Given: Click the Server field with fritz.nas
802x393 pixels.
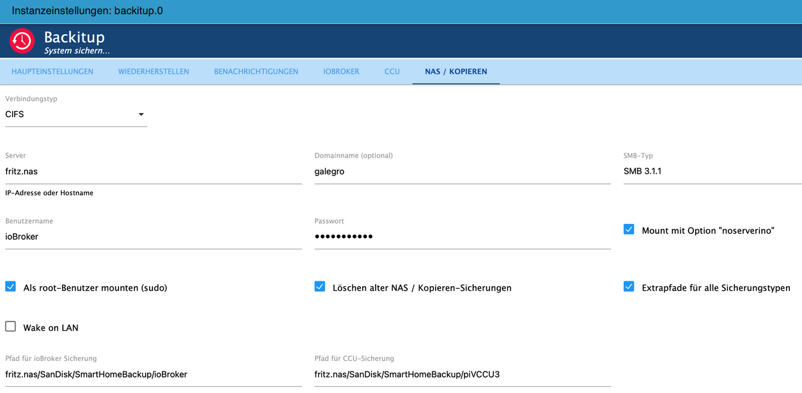Looking at the screenshot, I should coord(154,171).
